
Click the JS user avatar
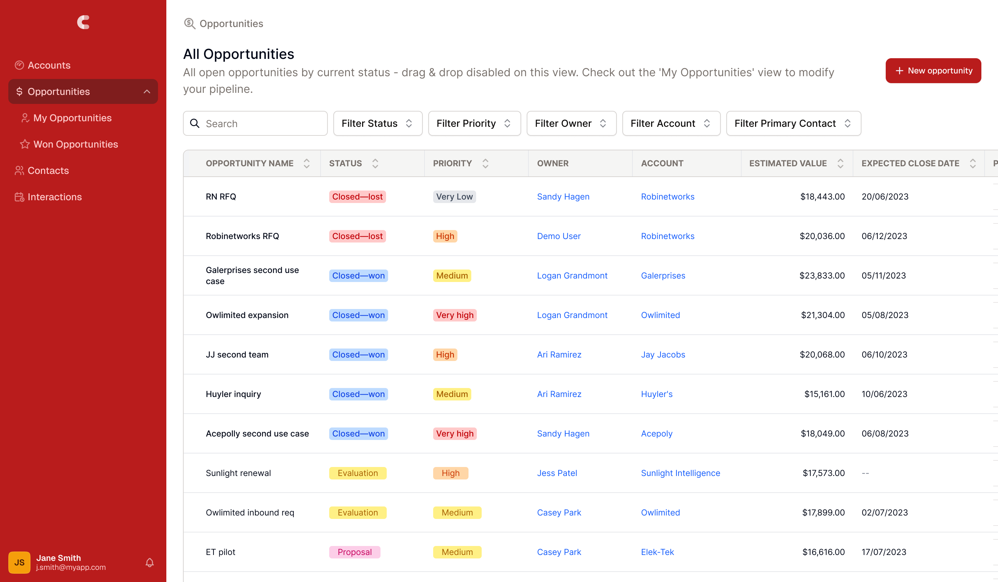point(19,562)
